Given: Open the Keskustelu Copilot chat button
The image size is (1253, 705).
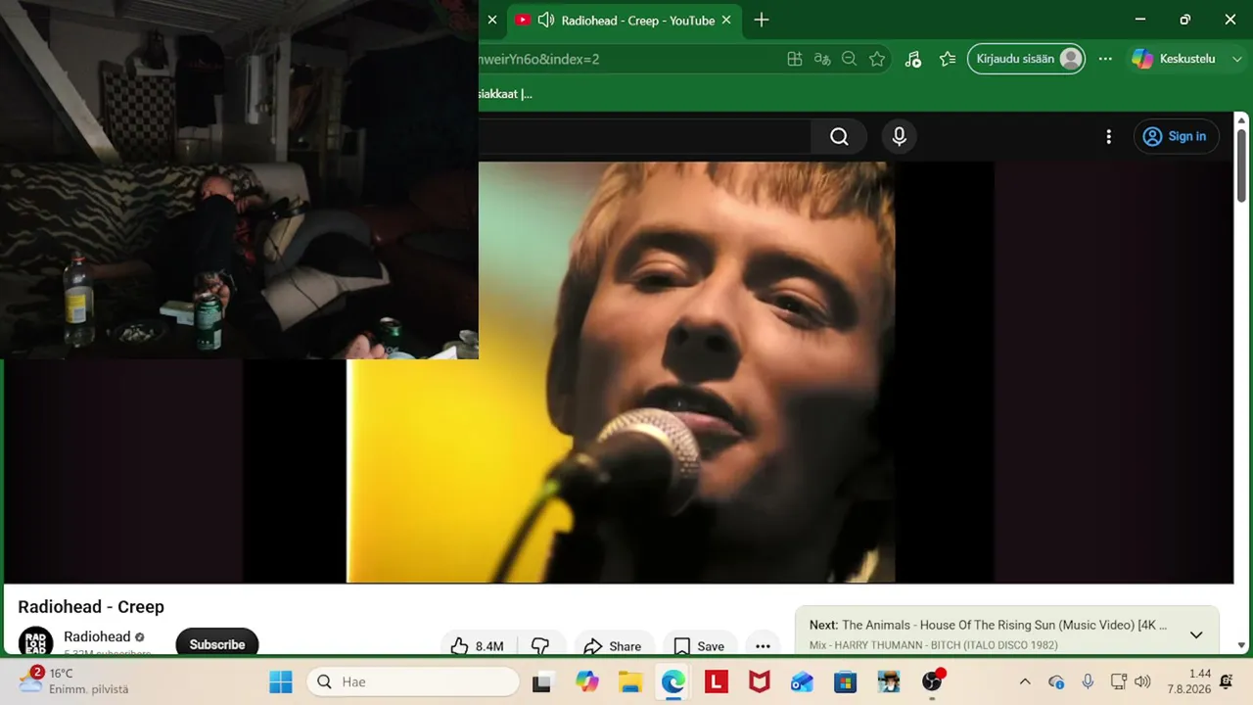Looking at the screenshot, I should (1173, 59).
